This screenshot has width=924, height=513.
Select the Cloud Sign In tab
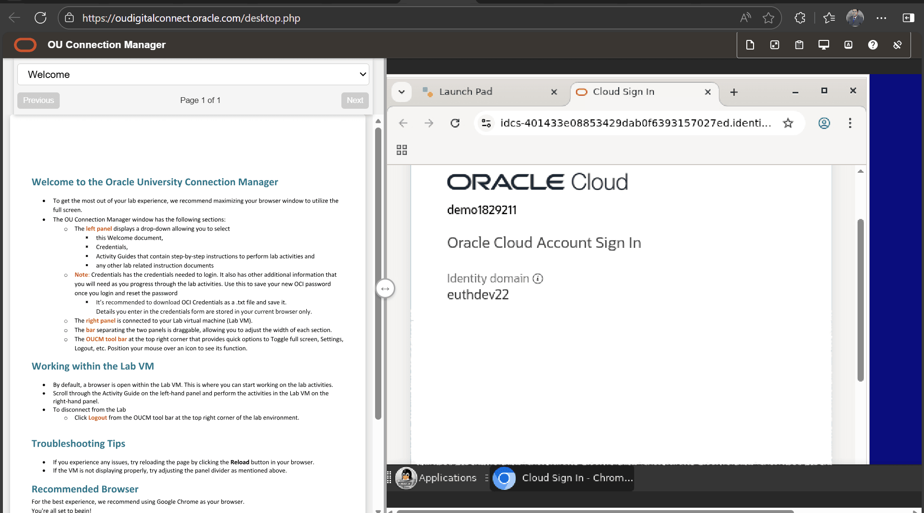644,92
